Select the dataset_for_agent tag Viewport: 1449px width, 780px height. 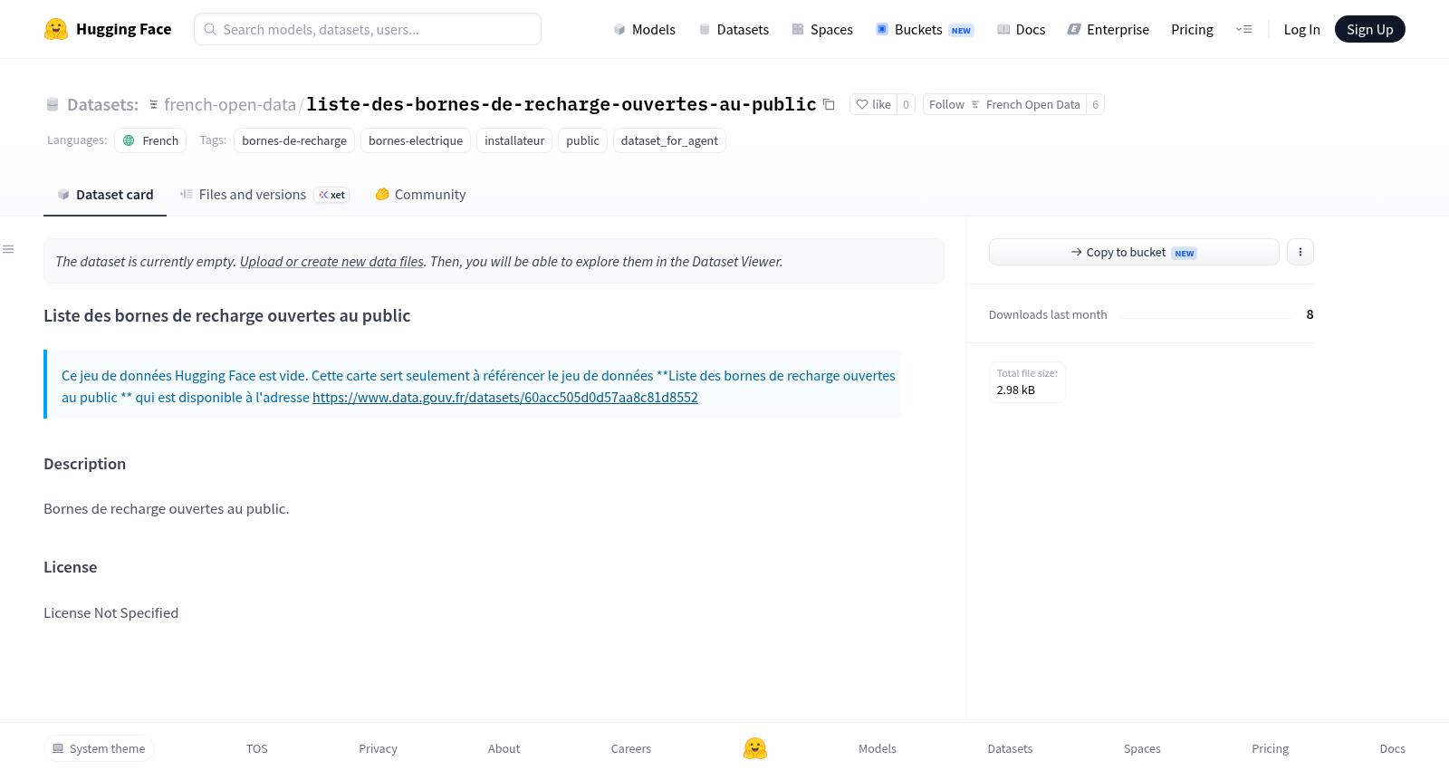tap(669, 140)
